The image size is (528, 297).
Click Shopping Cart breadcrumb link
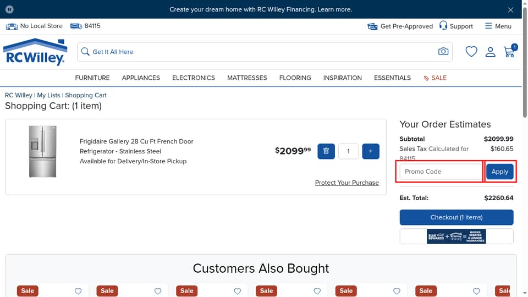(x=86, y=95)
